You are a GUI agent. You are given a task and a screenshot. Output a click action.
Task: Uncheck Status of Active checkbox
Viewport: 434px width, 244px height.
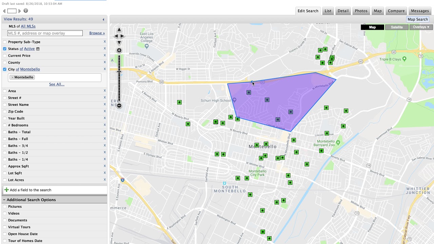coord(5,49)
